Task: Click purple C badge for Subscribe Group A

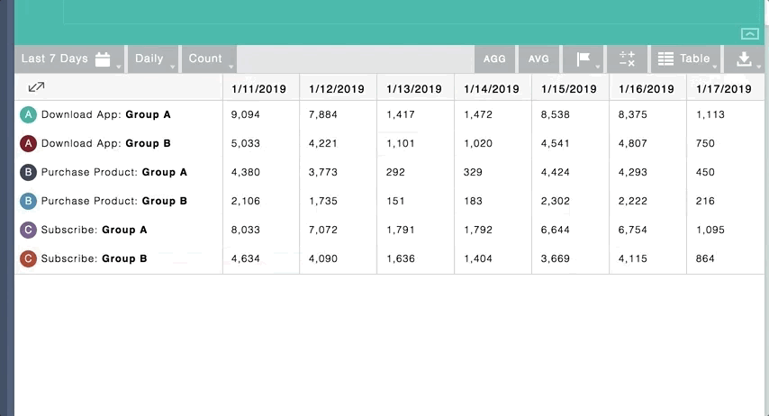Action: (29, 231)
